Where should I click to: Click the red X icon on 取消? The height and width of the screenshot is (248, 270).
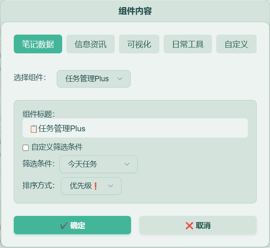(x=189, y=225)
